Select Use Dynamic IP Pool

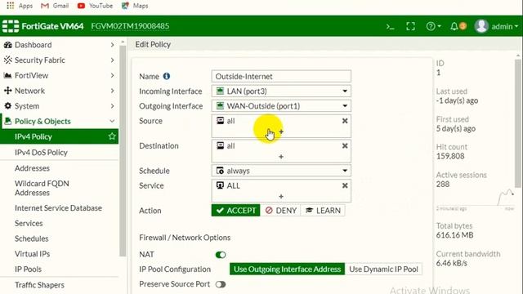click(383, 269)
